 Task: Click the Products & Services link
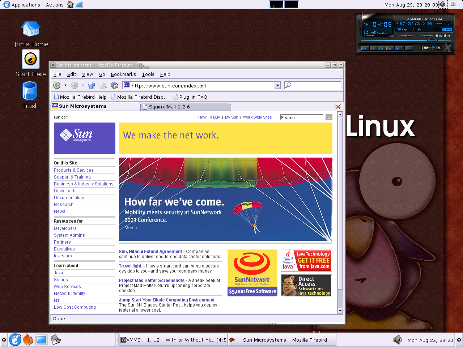tap(74, 170)
